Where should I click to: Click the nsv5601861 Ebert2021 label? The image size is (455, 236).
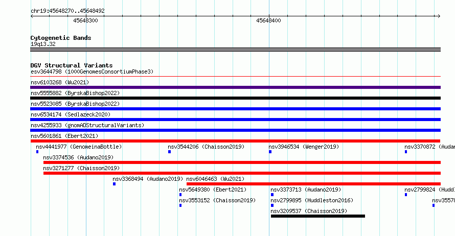click(x=64, y=136)
